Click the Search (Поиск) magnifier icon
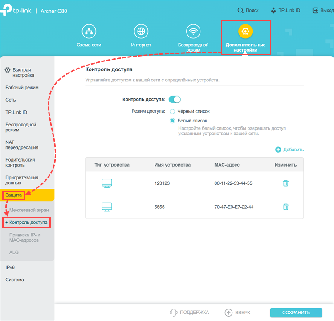This screenshot has height=321, width=334. [240, 10]
